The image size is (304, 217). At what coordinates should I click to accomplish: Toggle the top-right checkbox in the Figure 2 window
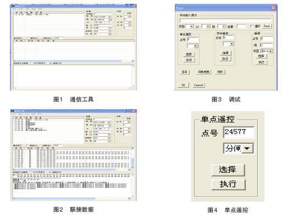(x=124, y=118)
